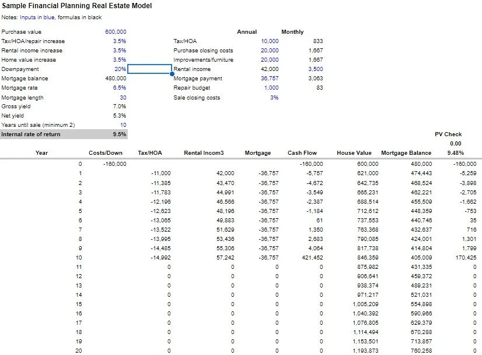Click Improvements/furniture monthly value 1,667
The height and width of the screenshot is (355, 482).
coord(316,60)
